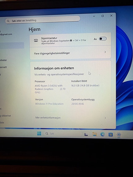Open Microsoft Store from the taskbar

point(110,135)
